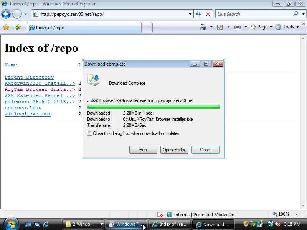Launch Internet Explorer from quick launch
Screen dimensions: 307x230
(46, 225)
